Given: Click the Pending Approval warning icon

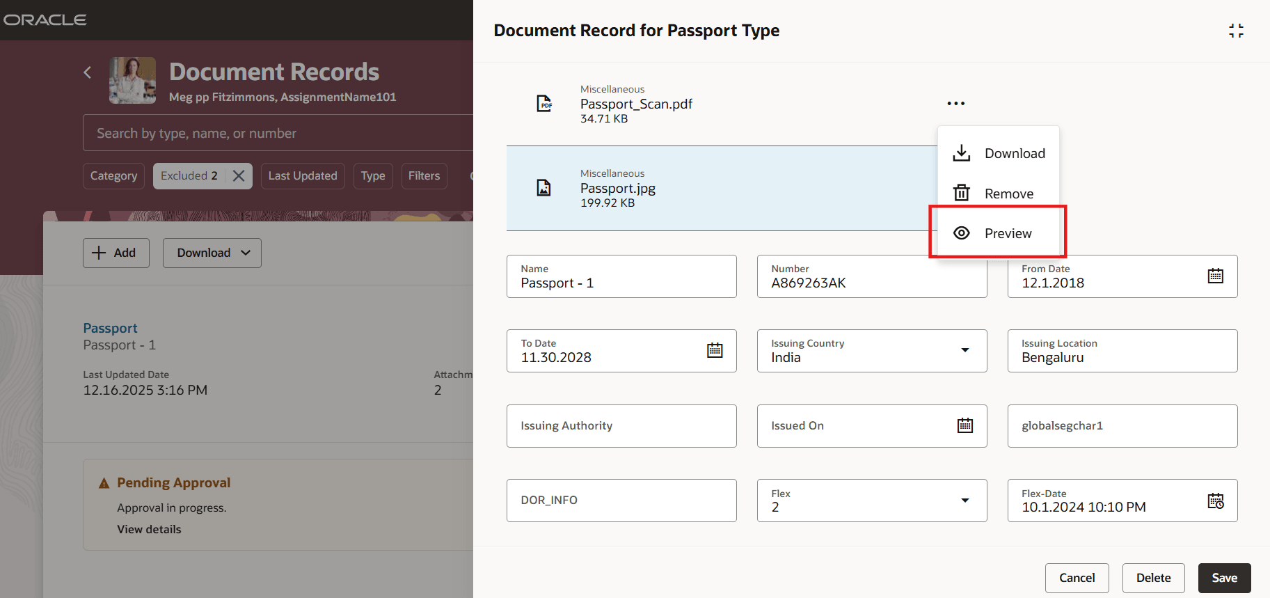Looking at the screenshot, I should [104, 483].
